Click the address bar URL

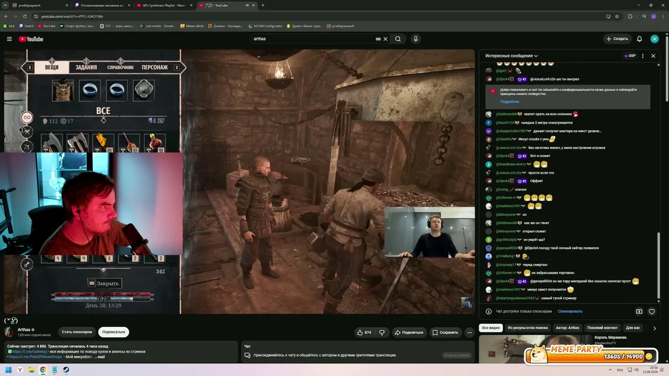(72, 16)
